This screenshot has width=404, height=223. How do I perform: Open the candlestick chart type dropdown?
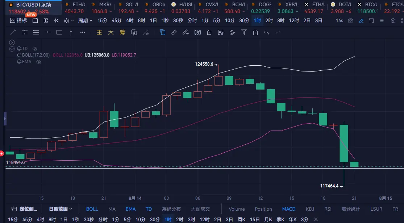point(69,20)
